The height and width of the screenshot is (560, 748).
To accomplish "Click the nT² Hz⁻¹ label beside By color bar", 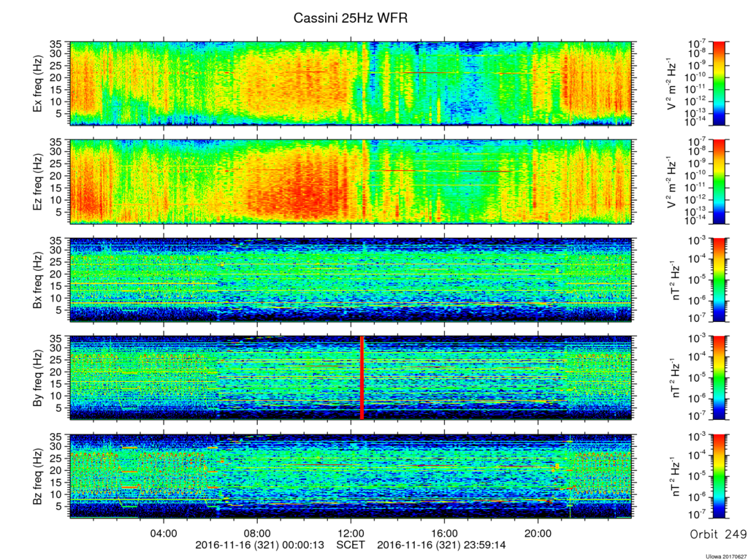I will [676, 377].
